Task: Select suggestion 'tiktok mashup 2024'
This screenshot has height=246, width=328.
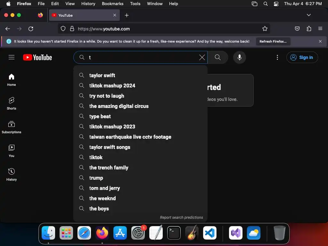Action: (x=140, y=86)
